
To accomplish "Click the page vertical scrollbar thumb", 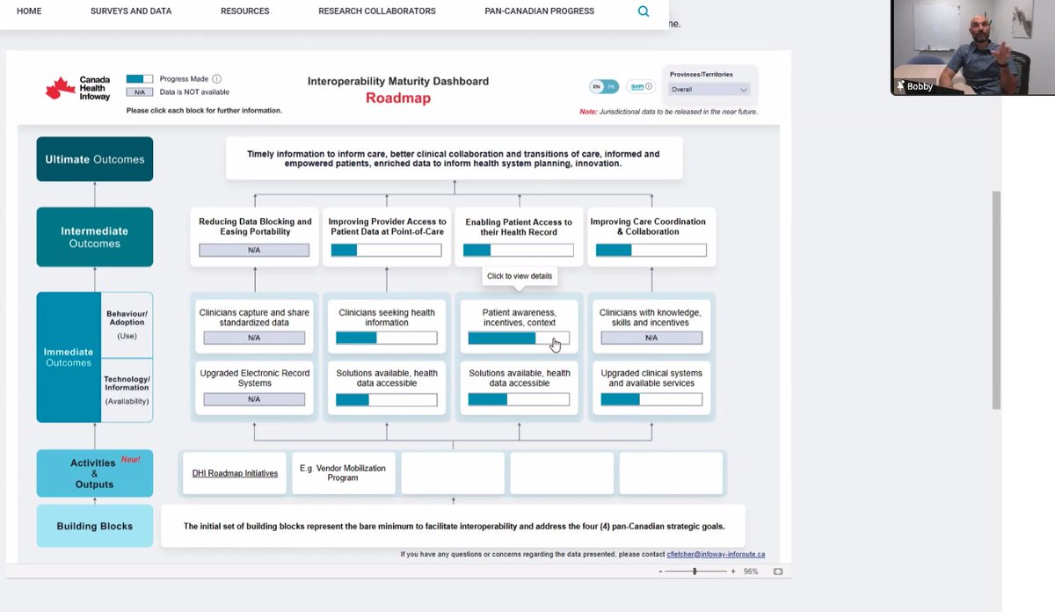I will click(x=996, y=299).
